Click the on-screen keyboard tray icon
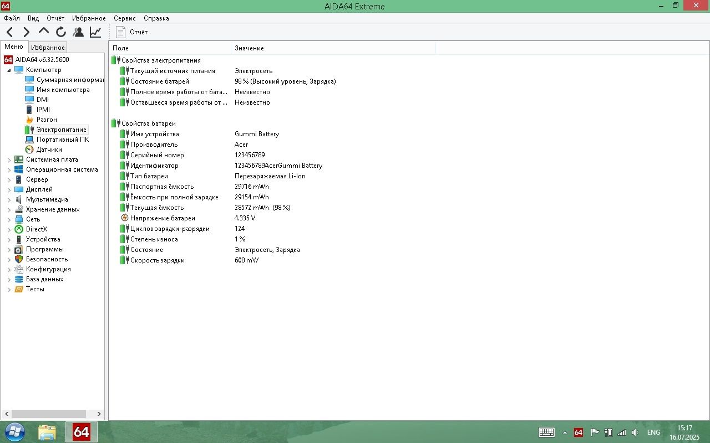 pos(546,432)
